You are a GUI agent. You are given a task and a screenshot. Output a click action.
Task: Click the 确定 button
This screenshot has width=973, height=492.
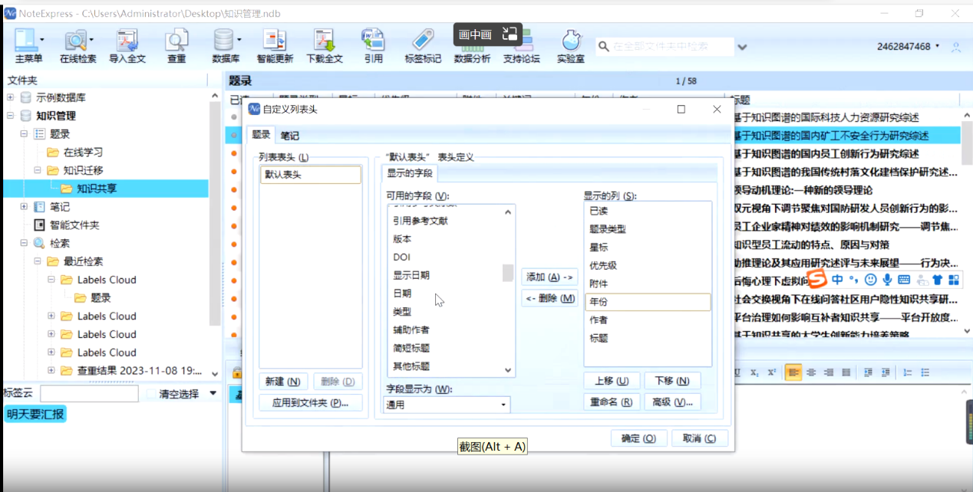(638, 438)
